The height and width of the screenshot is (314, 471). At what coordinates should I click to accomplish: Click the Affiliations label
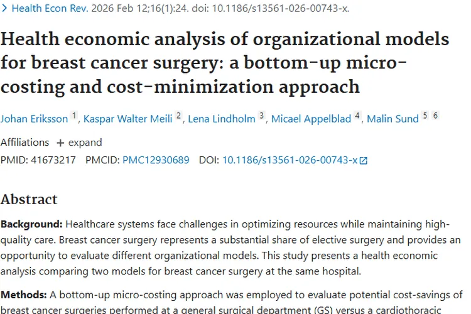tap(24, 142)
